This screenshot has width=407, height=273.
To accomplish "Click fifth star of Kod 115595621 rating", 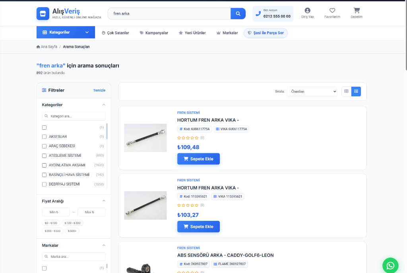I will coord(196,205).
